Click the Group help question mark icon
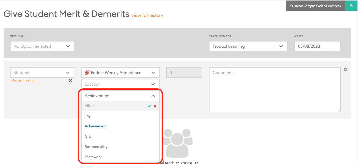358x164 pixels. 22,36
